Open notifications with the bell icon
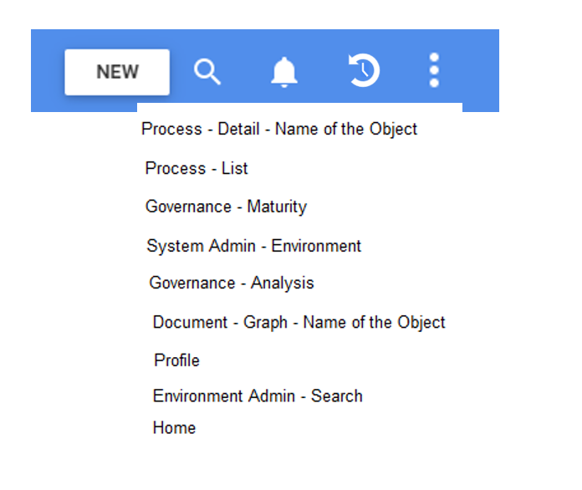This screenshot has width=582, height=490. click(284, 72)
